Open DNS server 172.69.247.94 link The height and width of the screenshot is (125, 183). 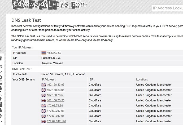55,116
